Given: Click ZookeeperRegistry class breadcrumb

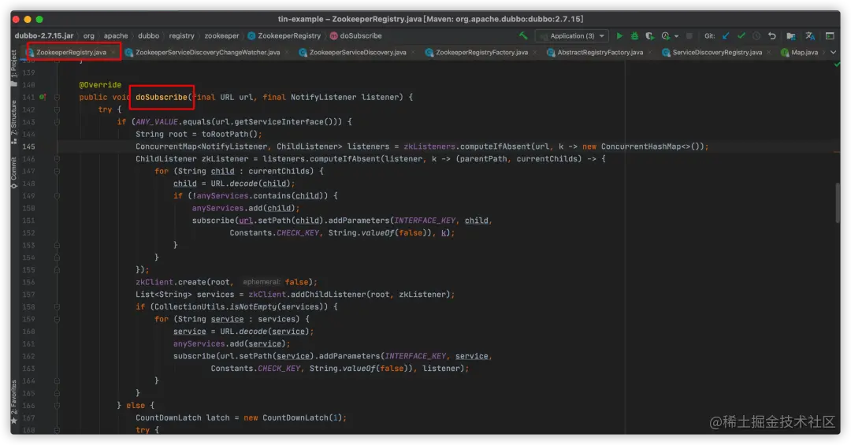Looking at the screenshot, I should (284, 35).
